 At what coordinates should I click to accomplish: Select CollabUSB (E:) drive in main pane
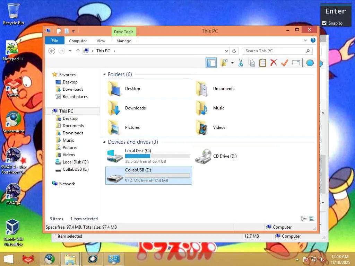point(148,176)
